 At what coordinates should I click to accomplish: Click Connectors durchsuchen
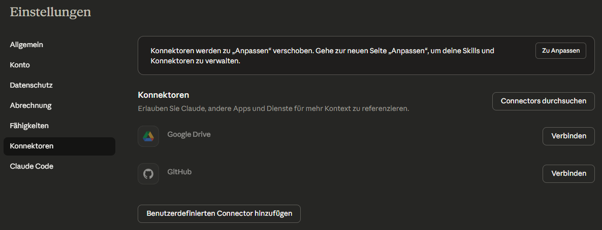[x=543, y=101]
